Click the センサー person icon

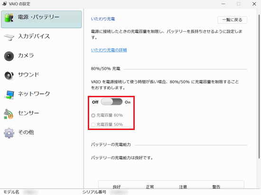click(x=9, y=114)
